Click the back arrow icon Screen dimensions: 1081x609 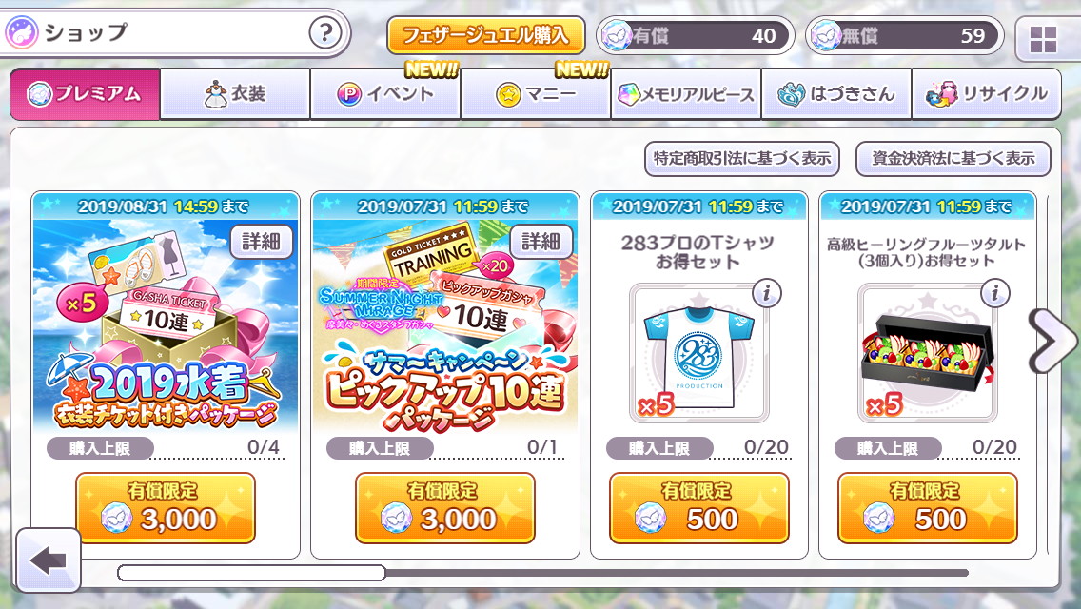[49, 560]
